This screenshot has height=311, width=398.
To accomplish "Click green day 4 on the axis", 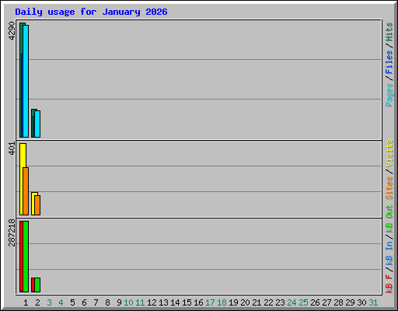I will pyautogui.click(x=61, y=302).
